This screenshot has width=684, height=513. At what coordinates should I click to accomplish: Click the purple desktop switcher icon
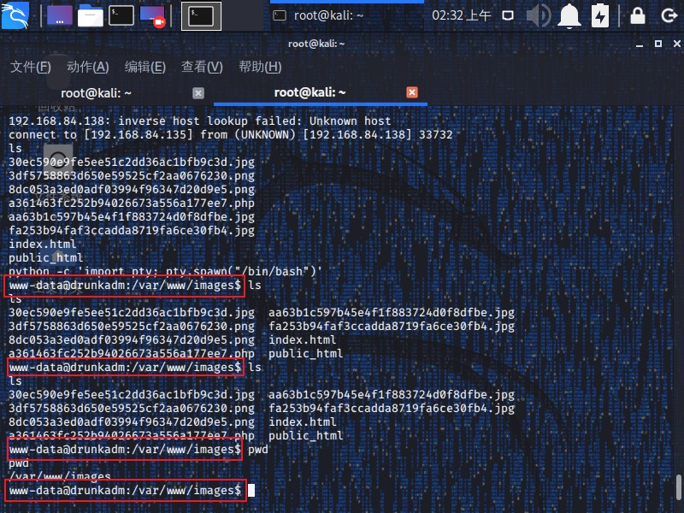(x=60, y=15)
